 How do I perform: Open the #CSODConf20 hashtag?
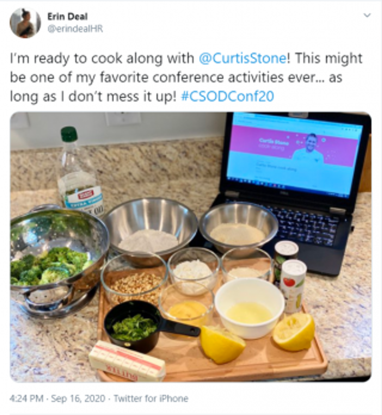pos(227,96)
